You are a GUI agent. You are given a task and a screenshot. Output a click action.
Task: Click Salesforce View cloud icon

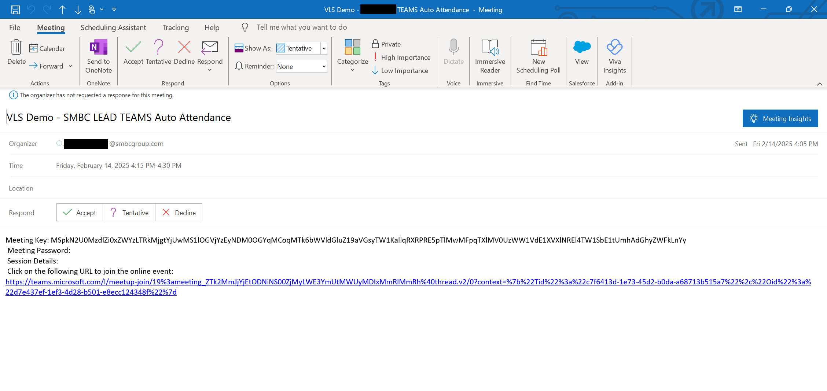(x=582, y=52)
